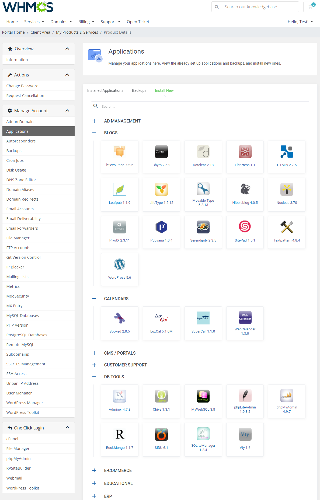Select the LuxCal calendar icon
Screen dimensions: 320x500
(x=161, y=318)
